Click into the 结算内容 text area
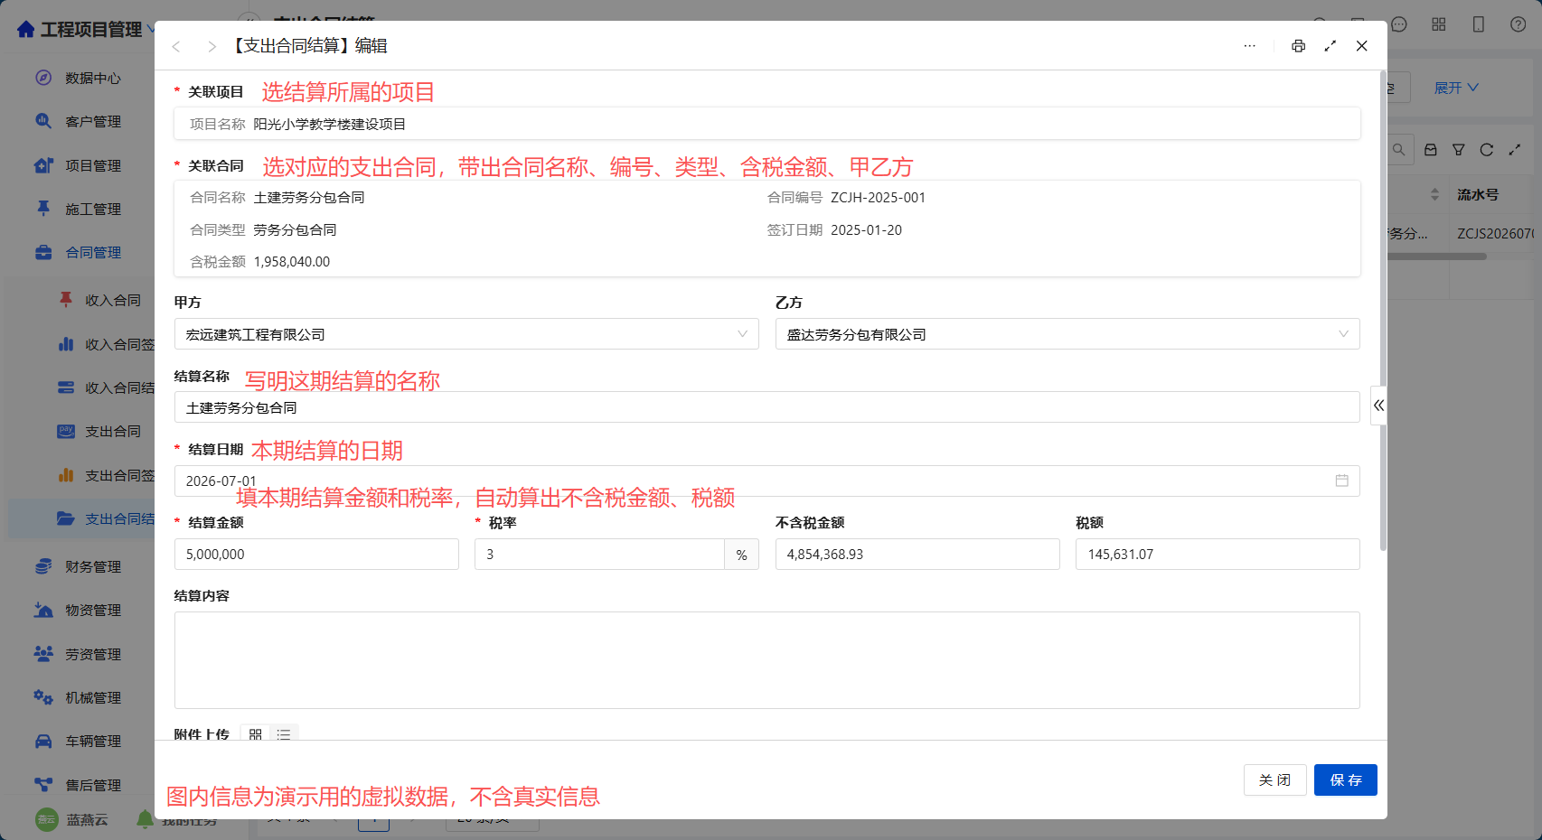 tap(767, 660)
